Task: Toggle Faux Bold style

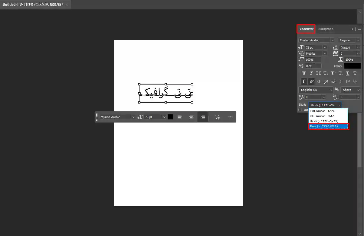Action: [x=304, y=73]
